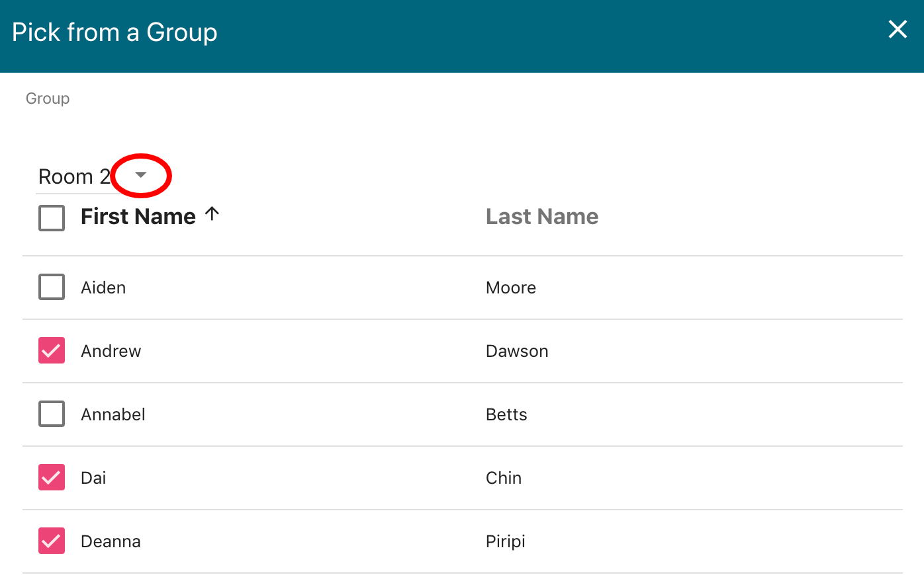Click the last name Piripi
The height and width of the screenshot is (575, 924).
click(x=506, y=541)
